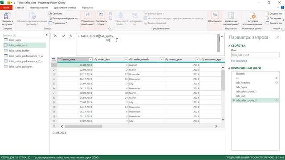This screenshot has width=285, height=160.
Task: Click Создать источник new source
Action: (274, 14)
